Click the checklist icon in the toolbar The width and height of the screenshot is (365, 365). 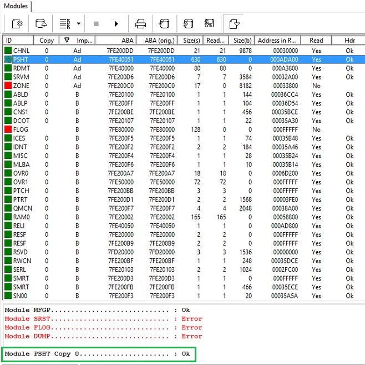tap(64, 24)
